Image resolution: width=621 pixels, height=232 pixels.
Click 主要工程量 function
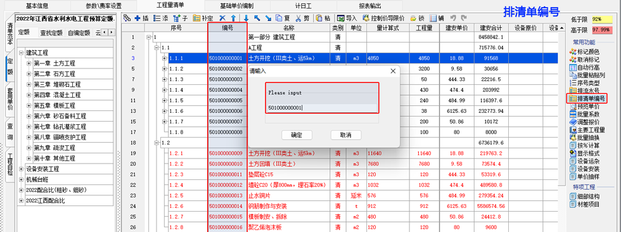pyautogui.click(x=587, y=129)
